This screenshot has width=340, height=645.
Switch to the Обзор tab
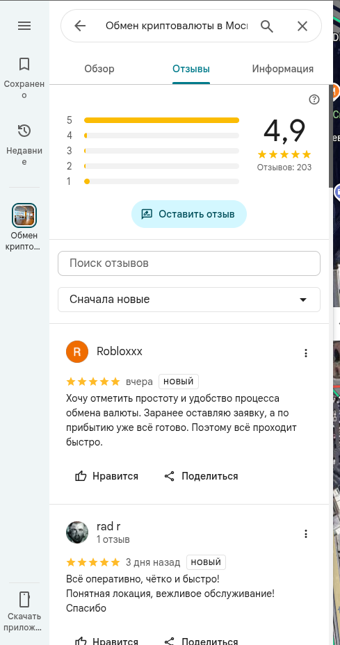pos(99,69)
